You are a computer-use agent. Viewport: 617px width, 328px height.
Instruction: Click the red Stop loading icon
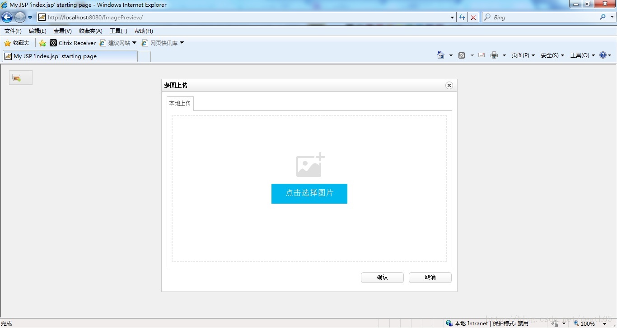(473, 18)
